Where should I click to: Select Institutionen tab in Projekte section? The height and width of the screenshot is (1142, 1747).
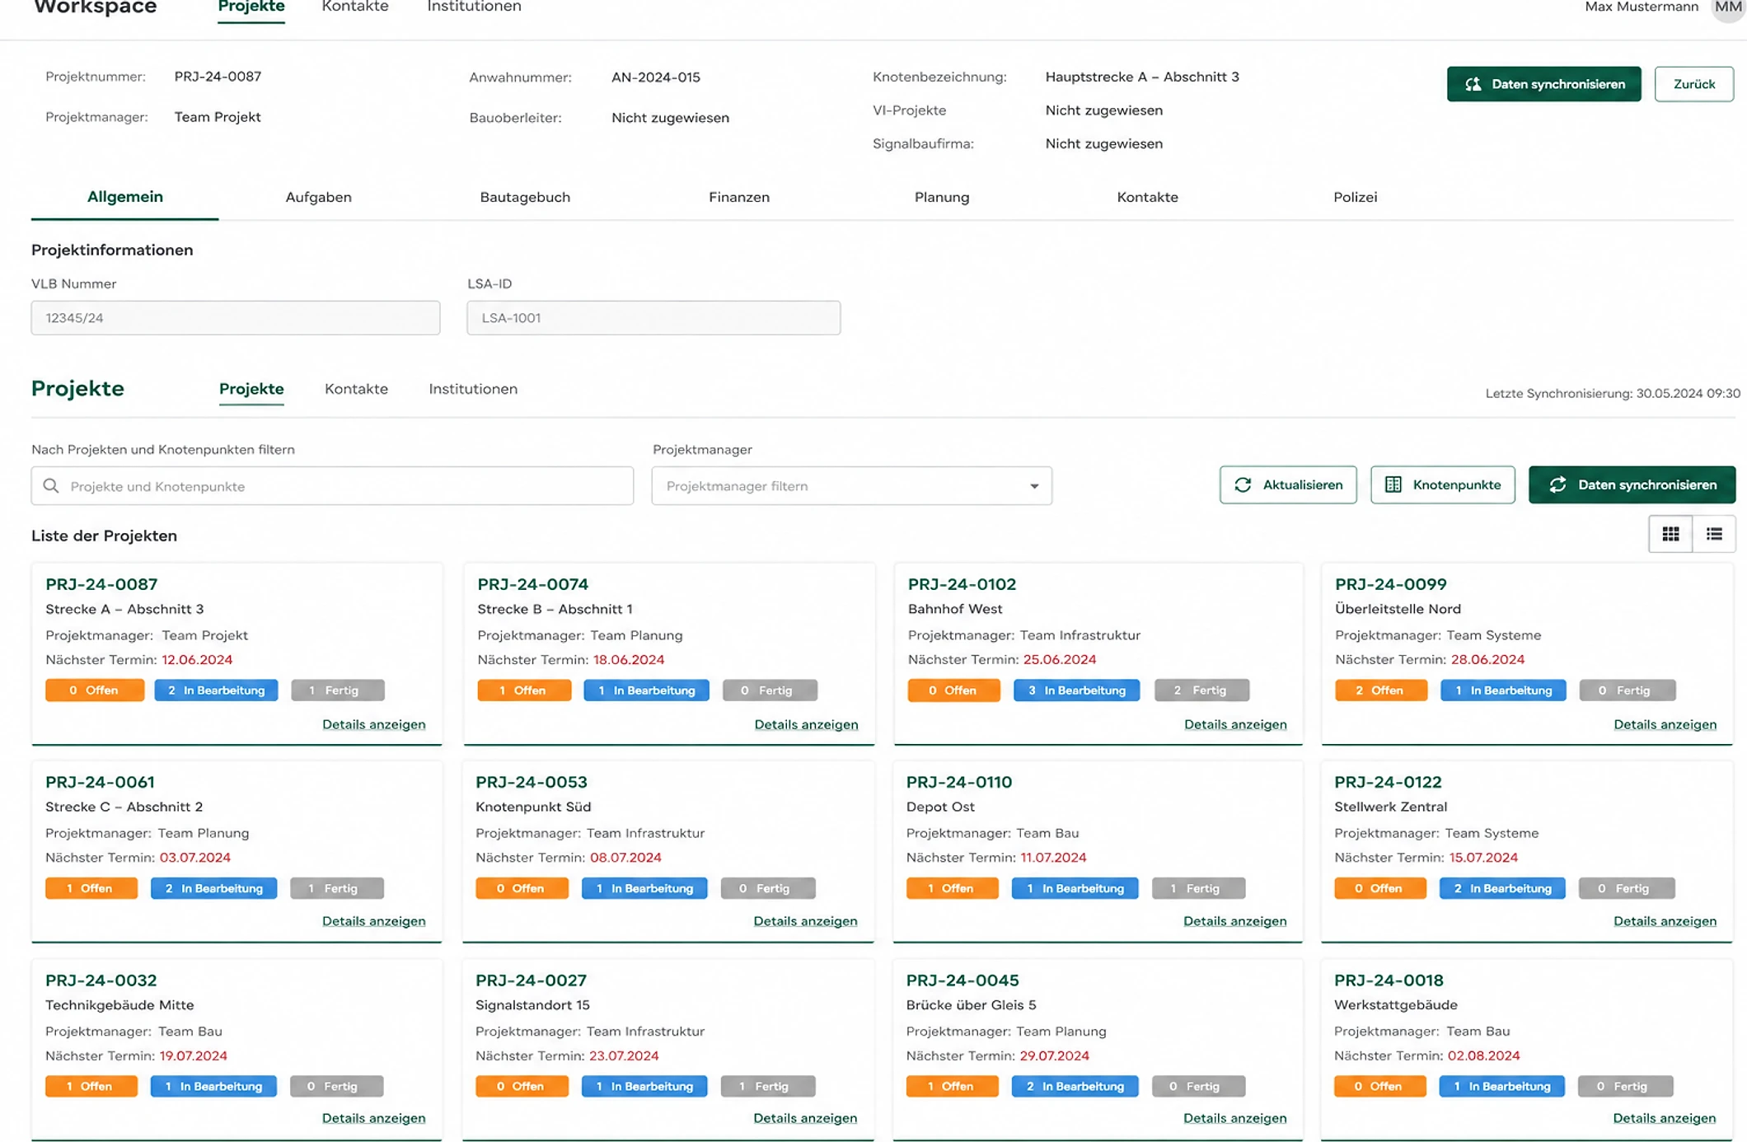pos(473,389)
